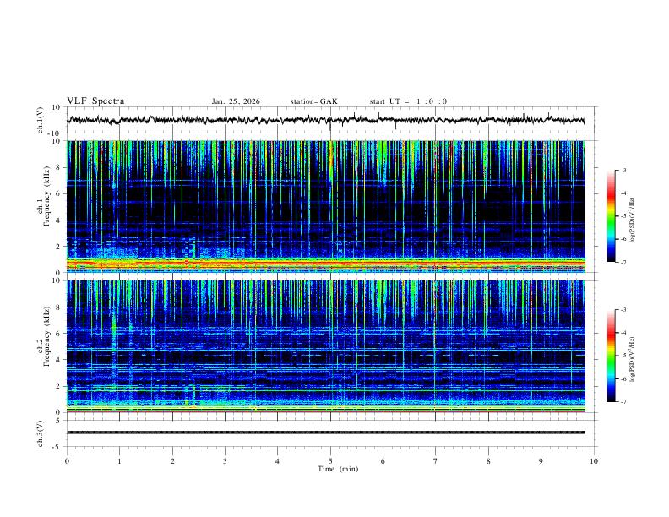Click the 'Time (min)' axis label

(338, 469)
